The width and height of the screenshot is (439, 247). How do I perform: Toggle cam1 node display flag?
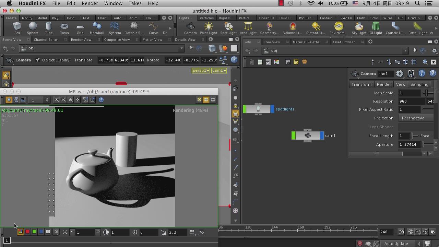click(x=322, y=136)
